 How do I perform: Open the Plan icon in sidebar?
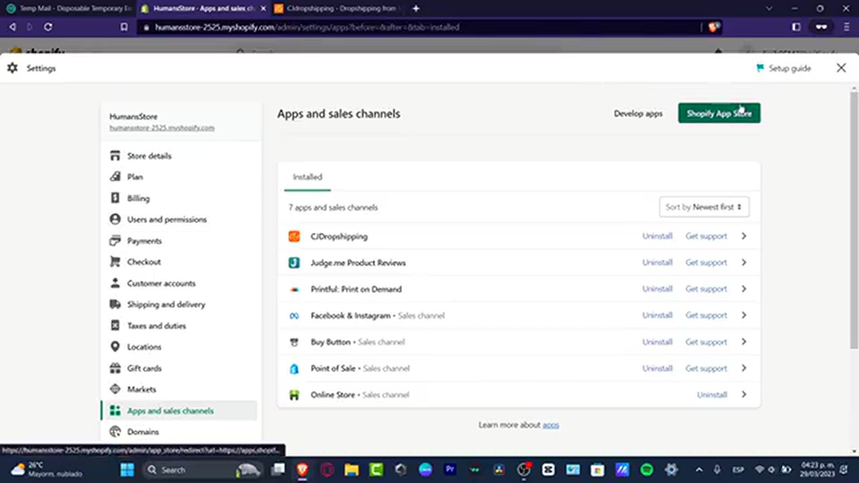(115, 177)
